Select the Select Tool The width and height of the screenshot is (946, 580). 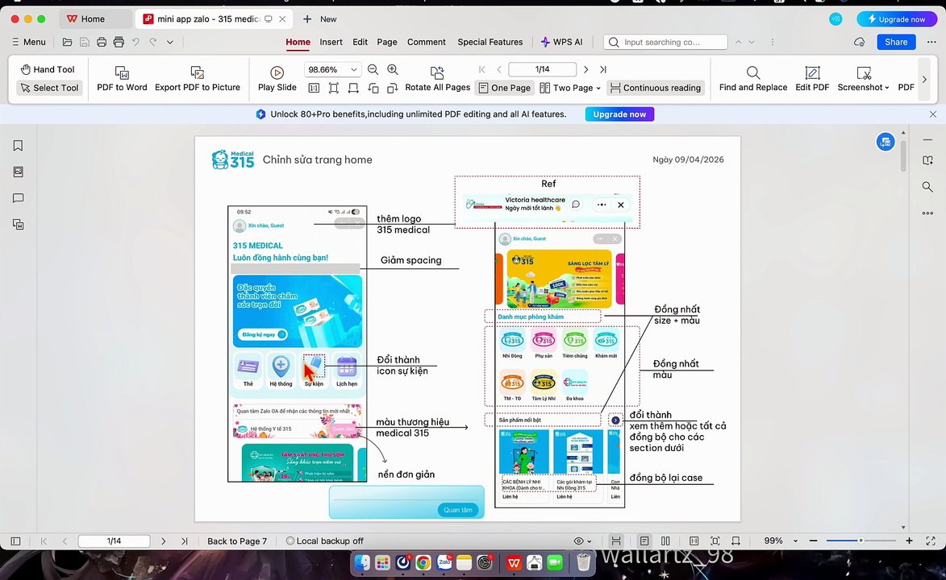(x=49, y=88)
